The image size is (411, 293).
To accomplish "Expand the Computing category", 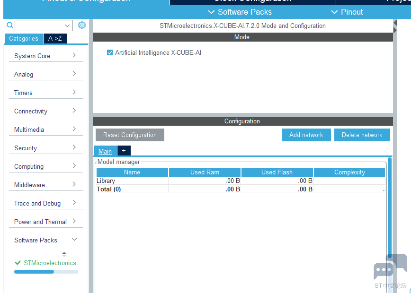I will point(46,166).
